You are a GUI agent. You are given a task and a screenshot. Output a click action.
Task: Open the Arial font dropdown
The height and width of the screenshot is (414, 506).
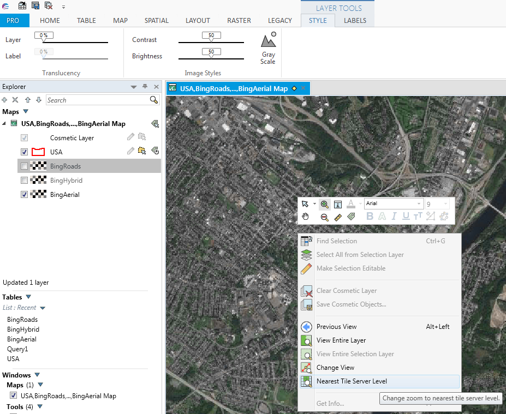pos(418,203)
